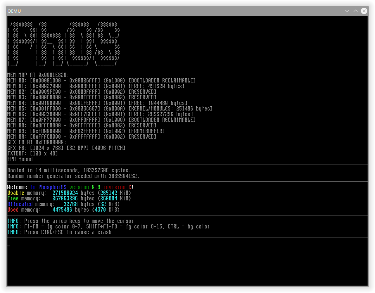This screenshot has width=375, height=293.
Task: Click the blinking text cursor at the prompt
Action: pos(9,246)
